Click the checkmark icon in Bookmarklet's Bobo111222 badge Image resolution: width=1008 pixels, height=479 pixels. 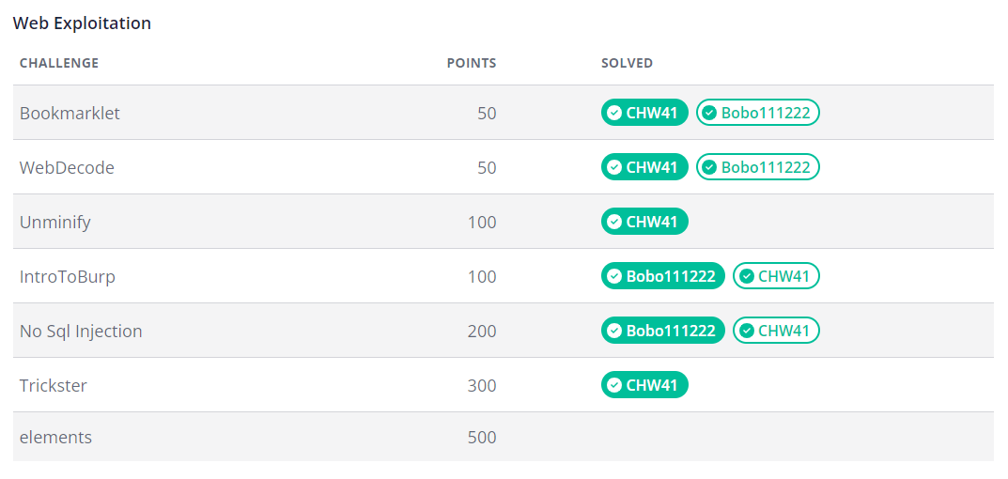[x=709, y=113]
